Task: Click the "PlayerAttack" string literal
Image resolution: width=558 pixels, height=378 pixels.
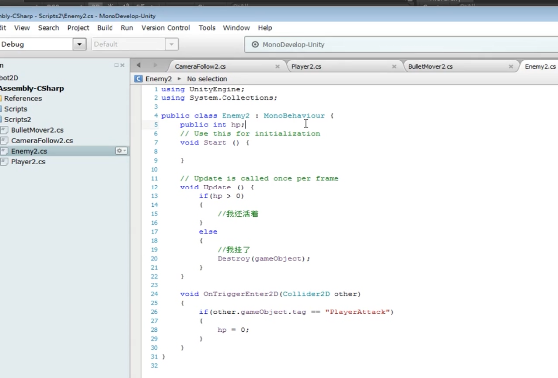Action: click(357, 312)
